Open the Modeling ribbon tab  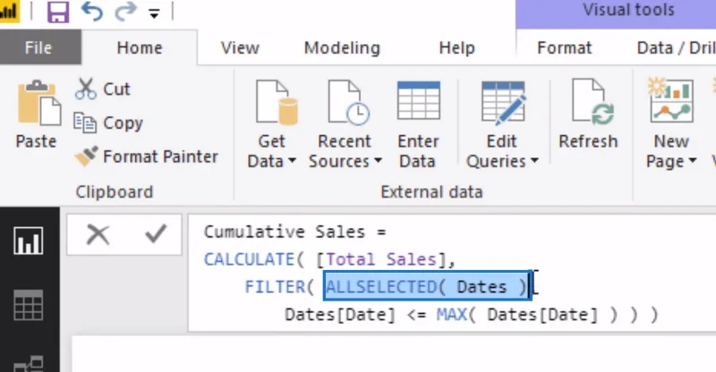click(x=342, y=48)
